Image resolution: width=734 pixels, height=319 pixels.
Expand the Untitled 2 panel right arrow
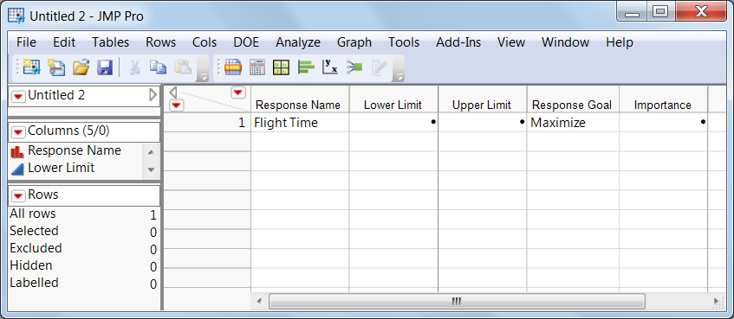(x=153, y=95)
